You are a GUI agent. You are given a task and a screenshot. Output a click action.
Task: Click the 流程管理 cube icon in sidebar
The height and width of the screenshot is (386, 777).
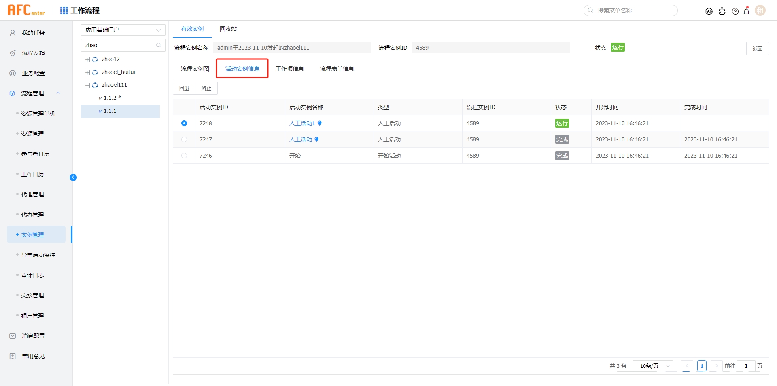[12, 93]
